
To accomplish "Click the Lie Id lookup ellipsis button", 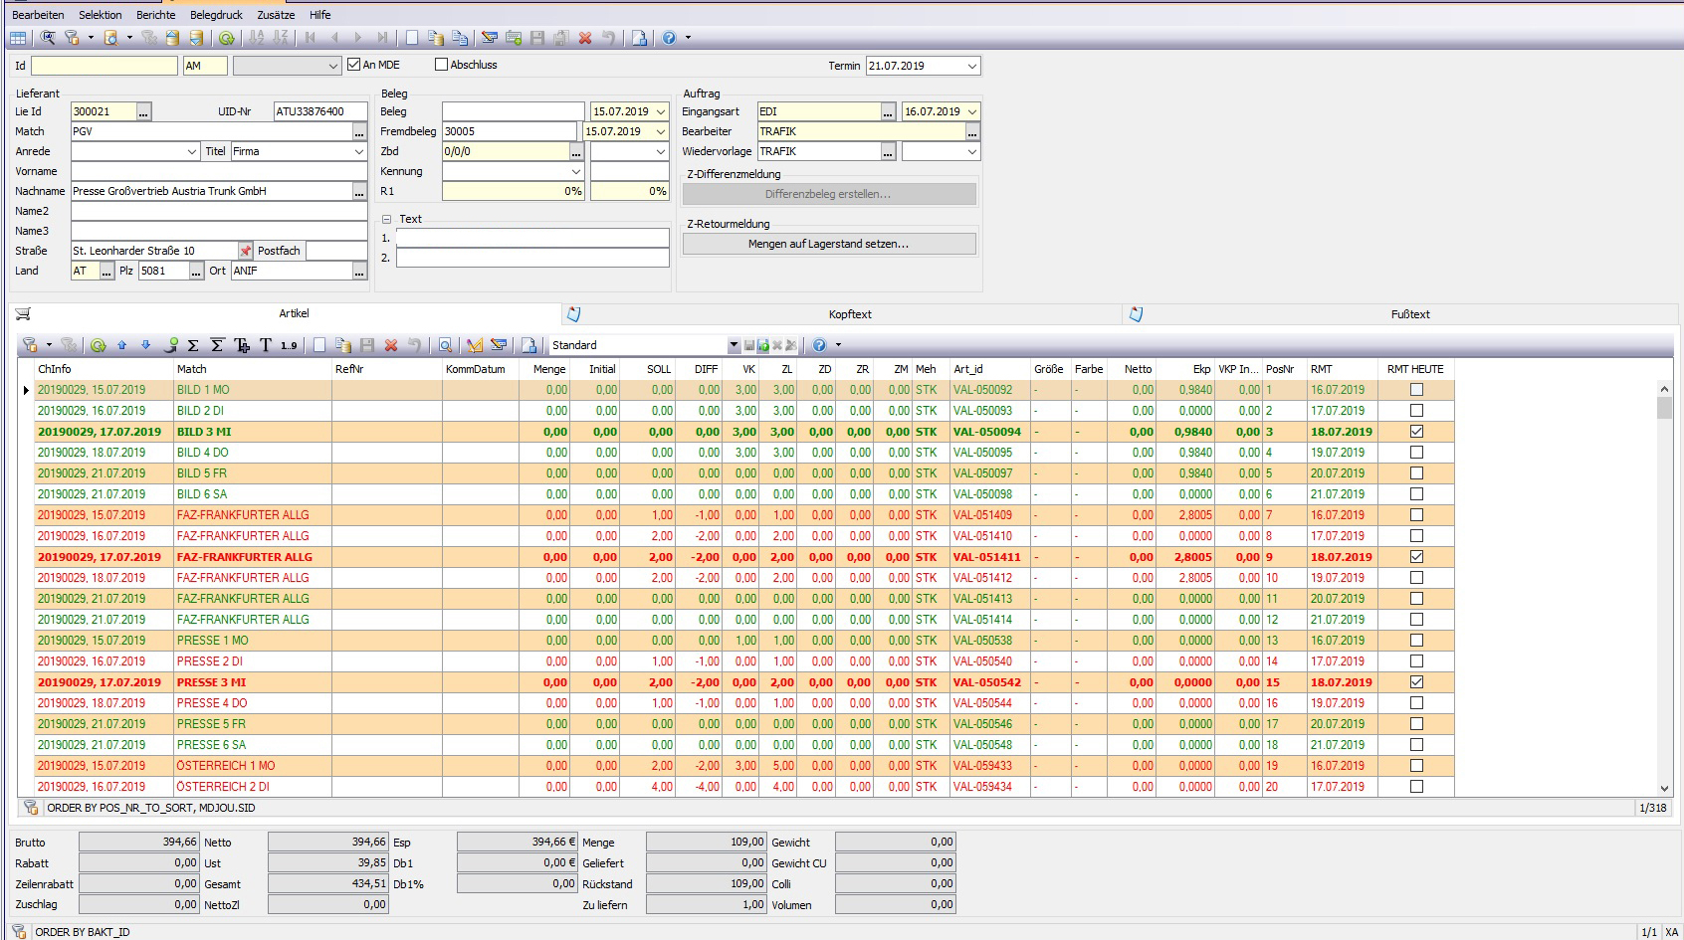I will [x=144, y=112].
